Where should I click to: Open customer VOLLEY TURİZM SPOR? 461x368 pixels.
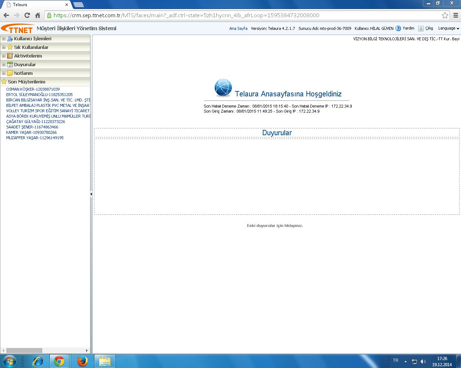pyautogui.click(x=48, y=111)
